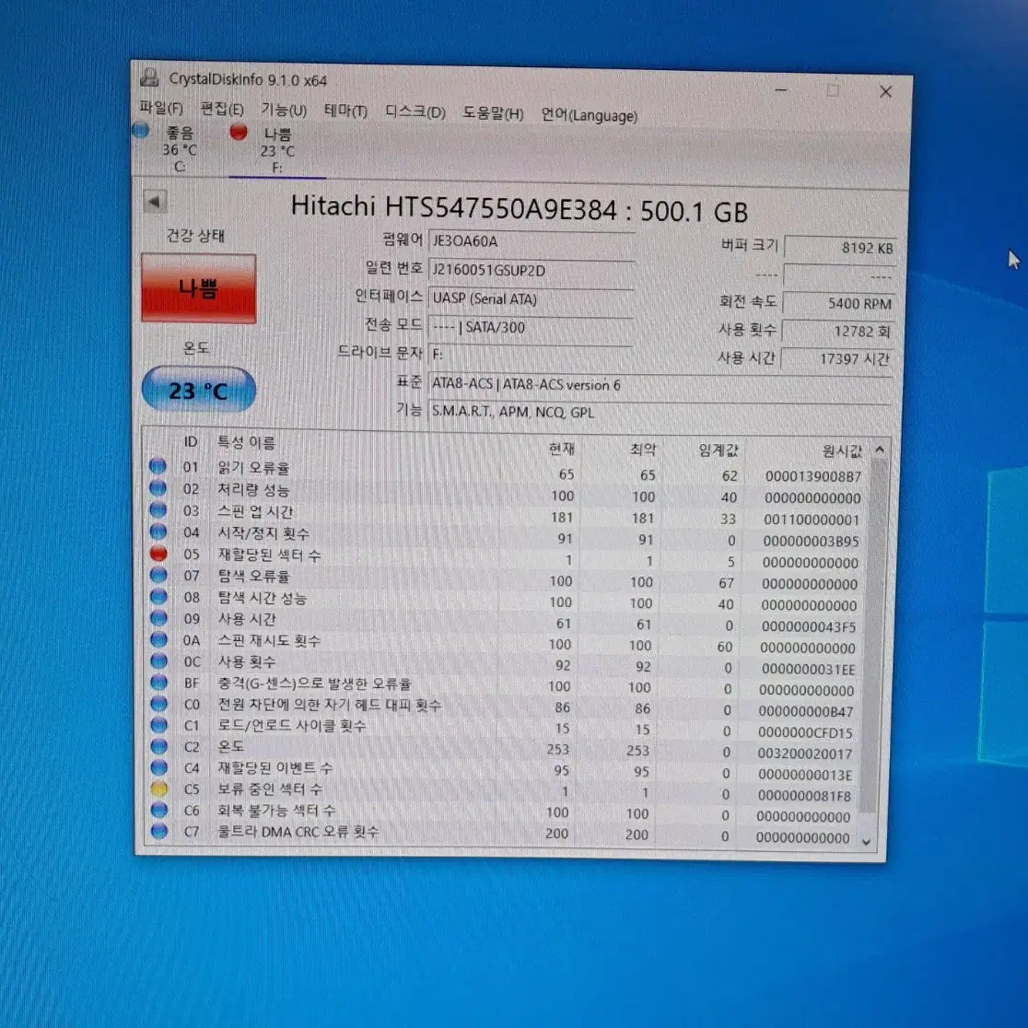Click blue status icon for attribute 08
Image resolution: width=1028 pixels, height=1028 pixels.
158,596
